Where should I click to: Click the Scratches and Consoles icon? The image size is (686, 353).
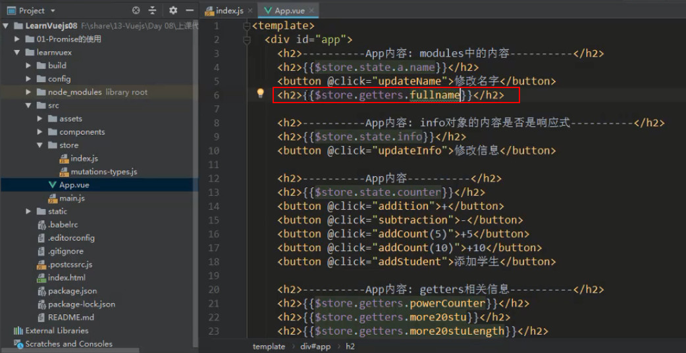pos(18,344)
